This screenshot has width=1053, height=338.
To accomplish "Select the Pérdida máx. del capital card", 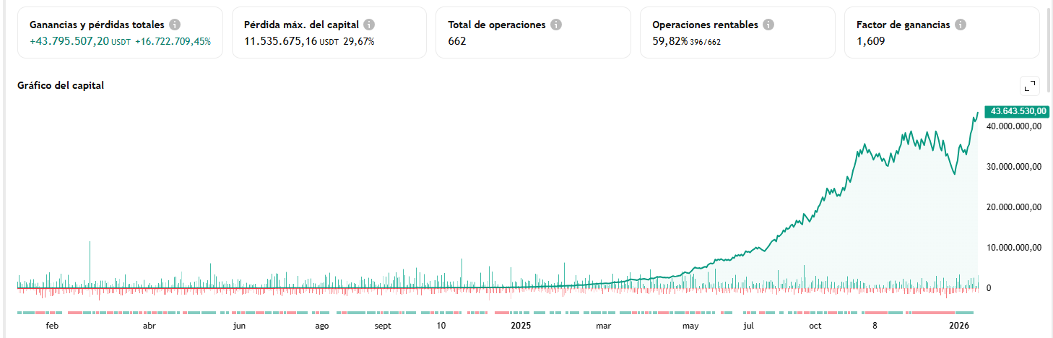I will [x=329, y=32].
